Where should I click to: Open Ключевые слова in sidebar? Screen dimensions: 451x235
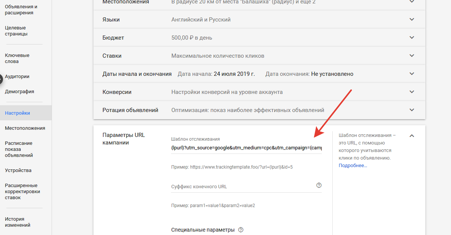17,58
